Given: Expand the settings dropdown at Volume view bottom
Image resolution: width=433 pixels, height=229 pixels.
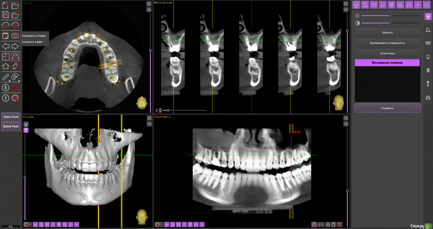Looking at the screenshot, I should coord(31,225).
